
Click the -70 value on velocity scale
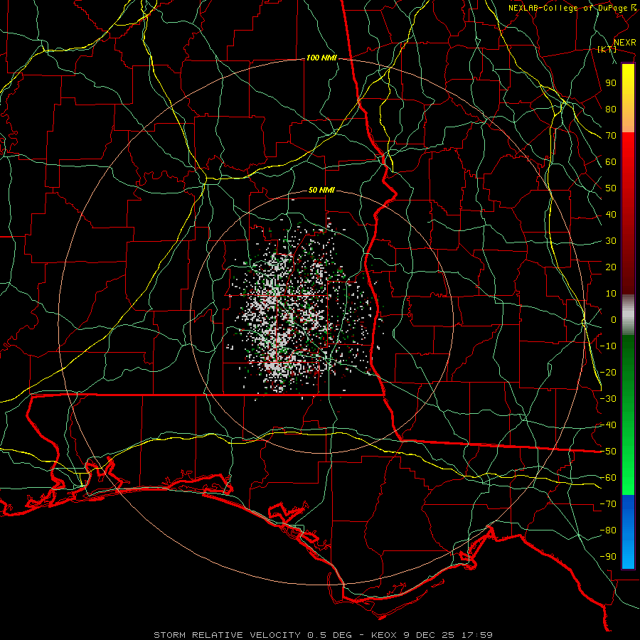pos(608,504)
